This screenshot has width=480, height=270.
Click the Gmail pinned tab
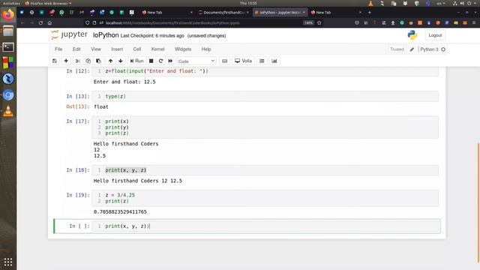tap(82, 12)
